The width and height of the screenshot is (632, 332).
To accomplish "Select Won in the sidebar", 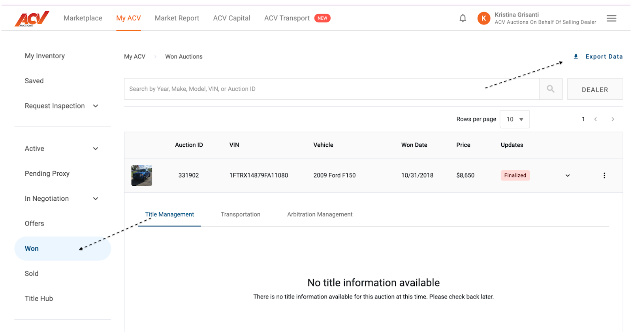I will 62,248.
